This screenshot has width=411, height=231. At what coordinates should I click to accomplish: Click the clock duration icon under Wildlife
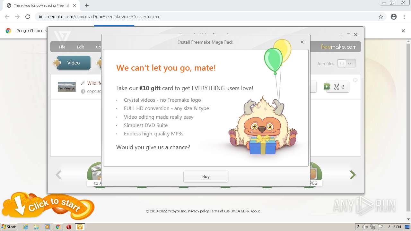tap(83, 91)
